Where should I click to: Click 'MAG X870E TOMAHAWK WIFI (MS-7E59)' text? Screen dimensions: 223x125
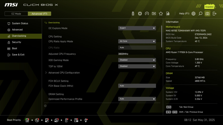point(186,31)
